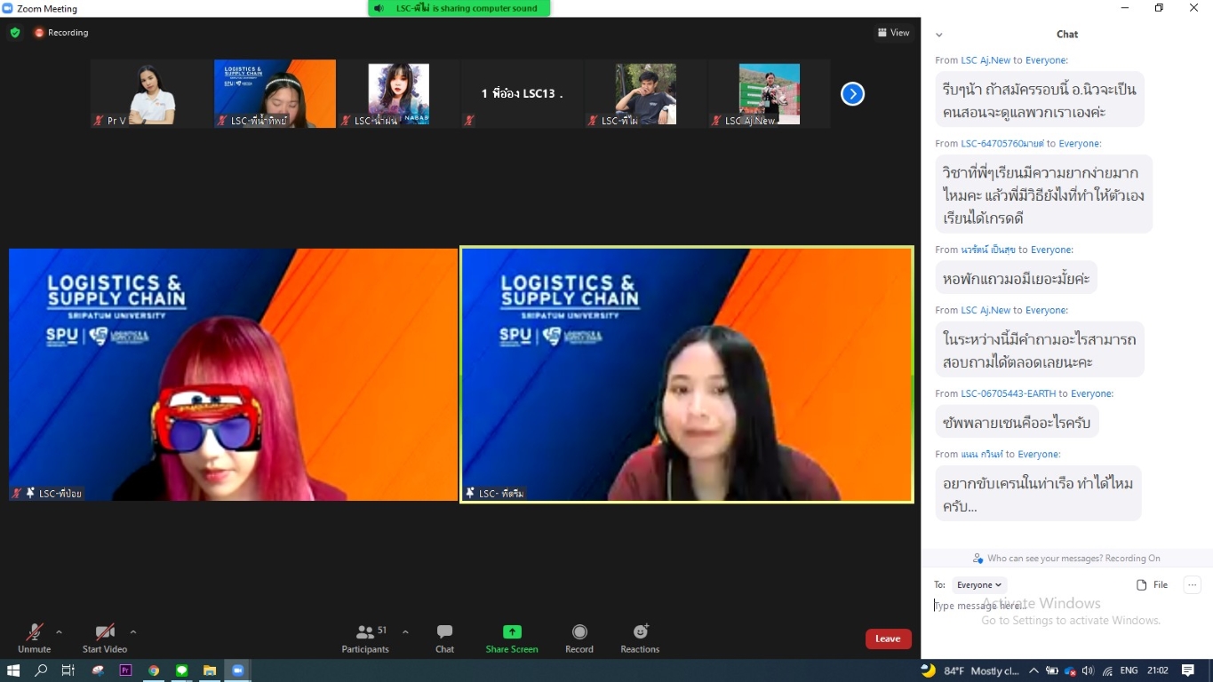Open Google Chrome from taskbar

point(154,670)
